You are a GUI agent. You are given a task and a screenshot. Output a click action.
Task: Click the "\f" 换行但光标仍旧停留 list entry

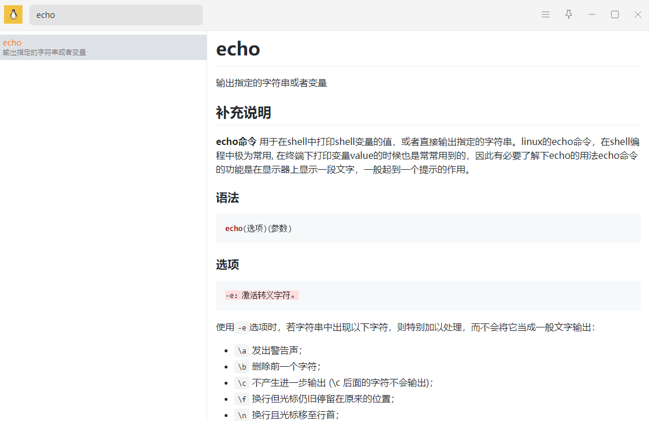tap(315, 399)
